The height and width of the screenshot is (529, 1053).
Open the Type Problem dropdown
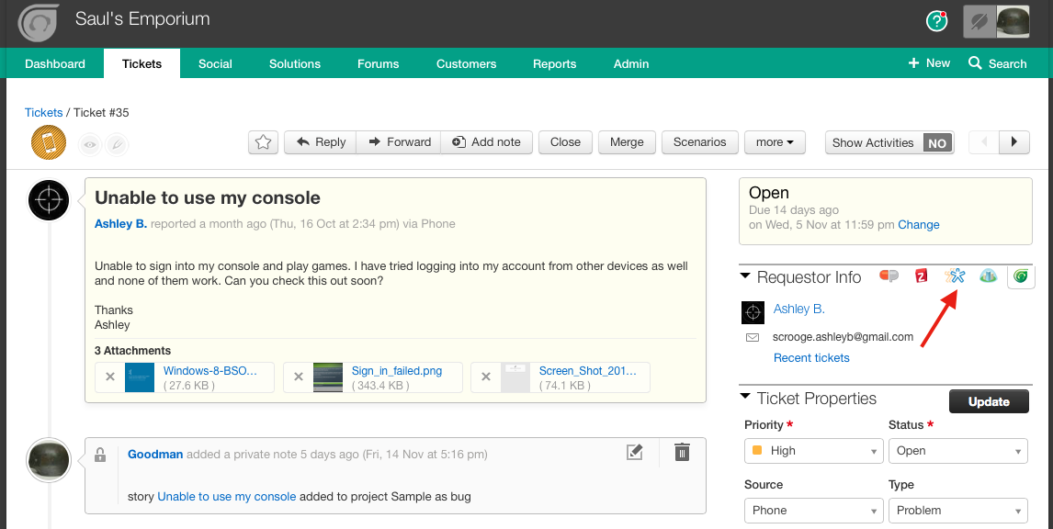coord(958,511)
